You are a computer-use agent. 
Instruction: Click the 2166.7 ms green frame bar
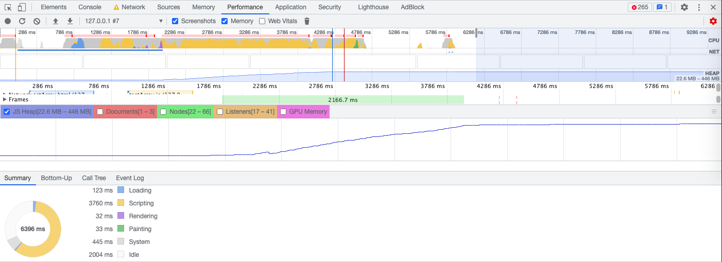(x=342, y=99)
